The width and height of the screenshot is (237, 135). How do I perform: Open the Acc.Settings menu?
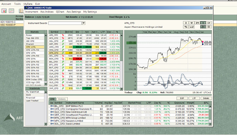73,11
